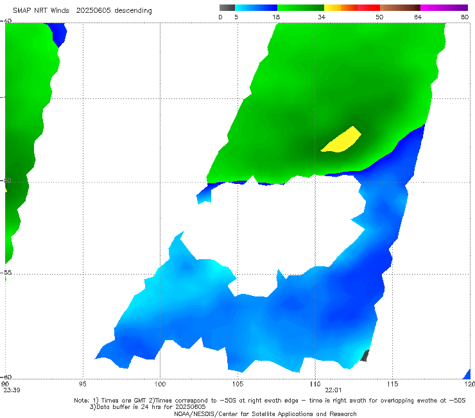Click the latitude label '-60'
Screen dimensions: 475x418
(x=6, y=377)
